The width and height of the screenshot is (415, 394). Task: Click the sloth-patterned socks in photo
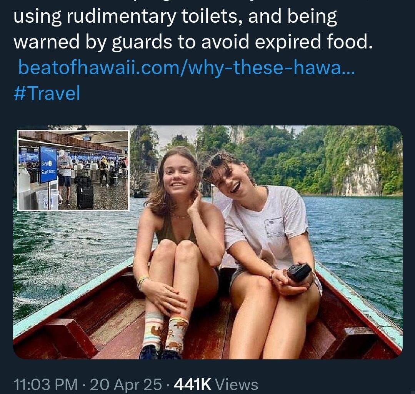pos(165,332)
